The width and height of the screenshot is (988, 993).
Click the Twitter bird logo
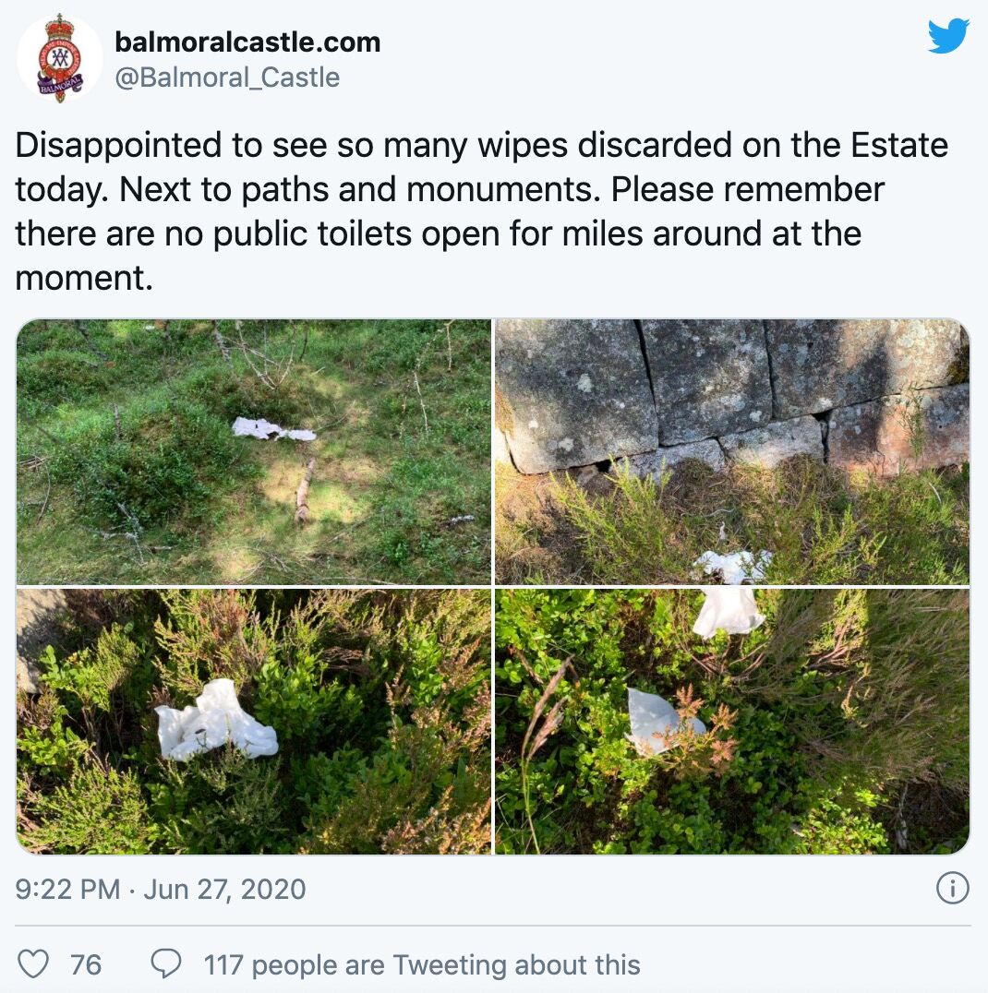tap(948, 36)
